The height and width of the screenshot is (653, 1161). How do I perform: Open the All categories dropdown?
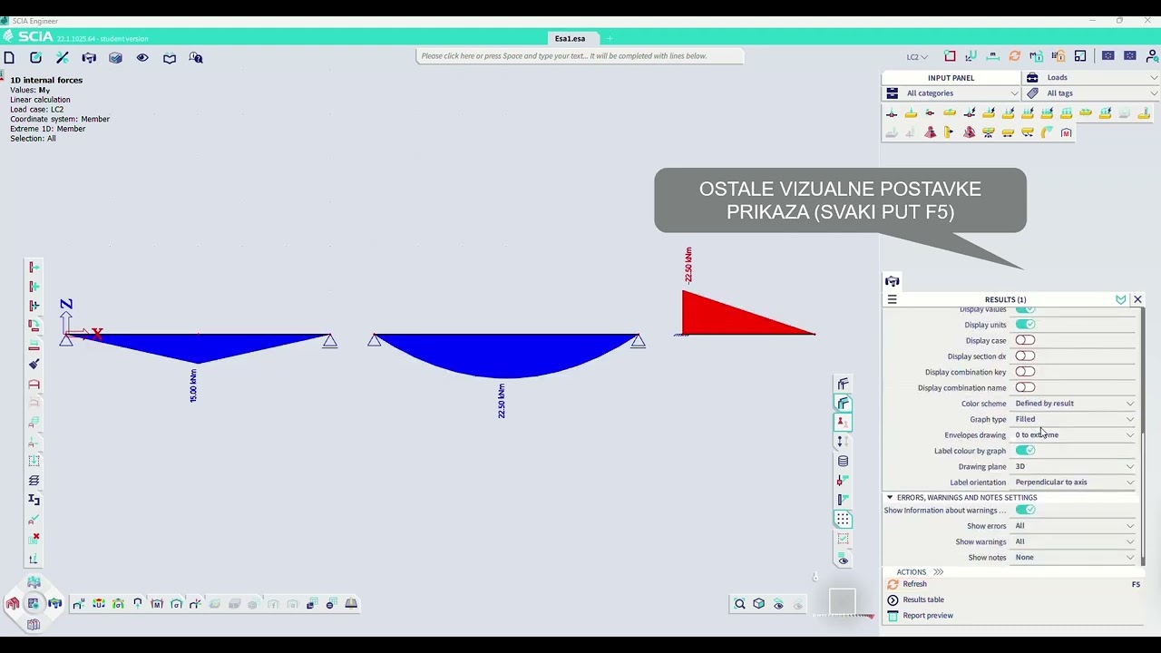pyautogui.click(x=951, y=93)
